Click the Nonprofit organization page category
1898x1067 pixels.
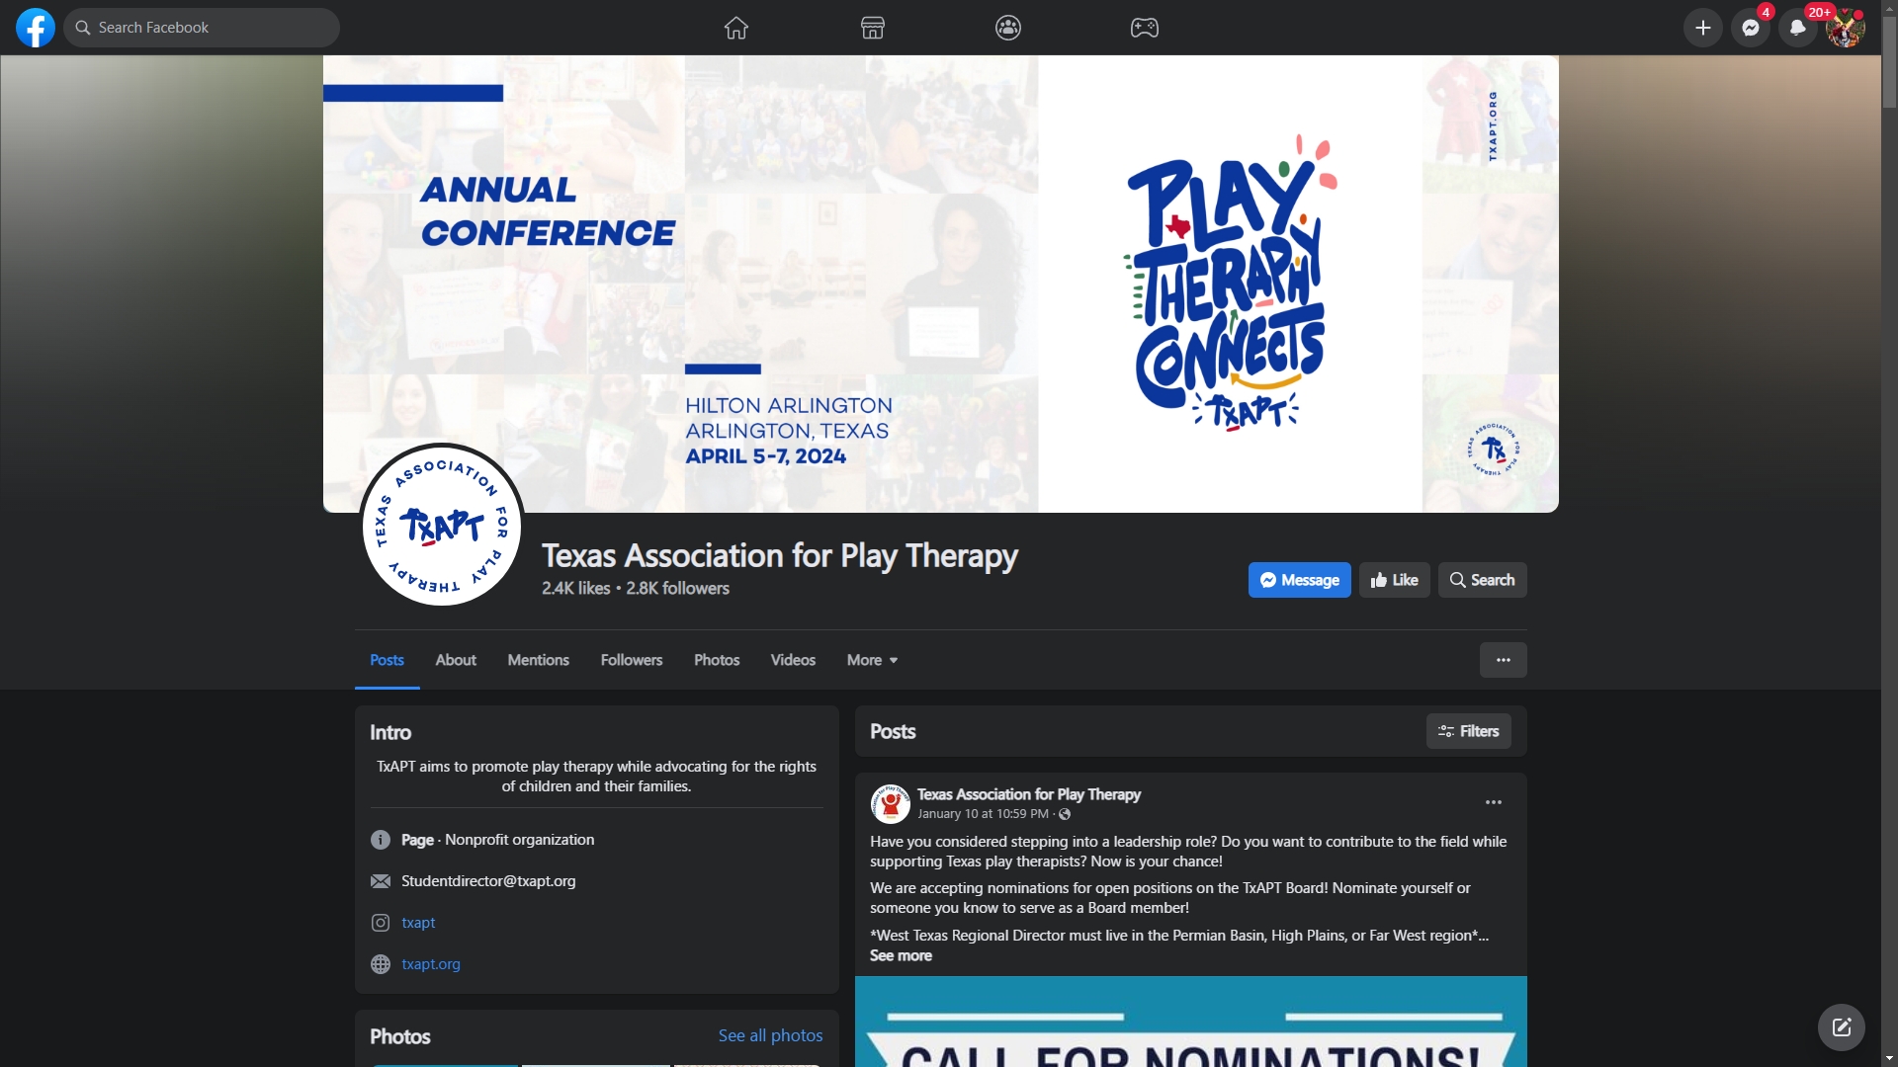tap(519, 840)
